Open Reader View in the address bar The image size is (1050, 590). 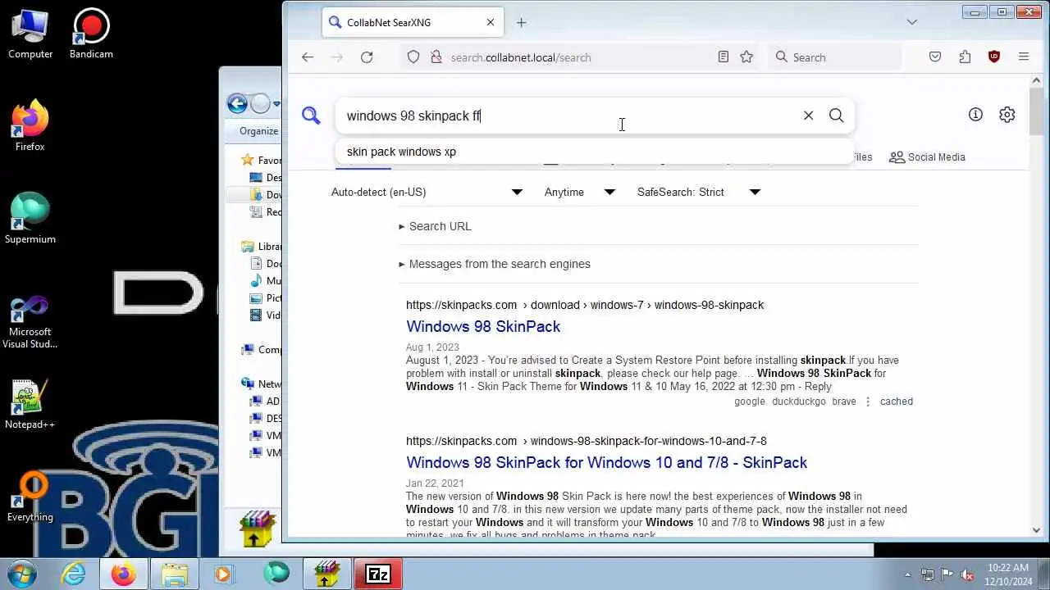click(724, 57)
